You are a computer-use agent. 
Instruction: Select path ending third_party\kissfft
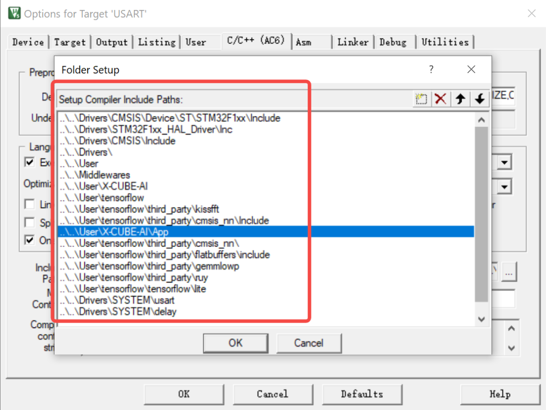point(266,209)
